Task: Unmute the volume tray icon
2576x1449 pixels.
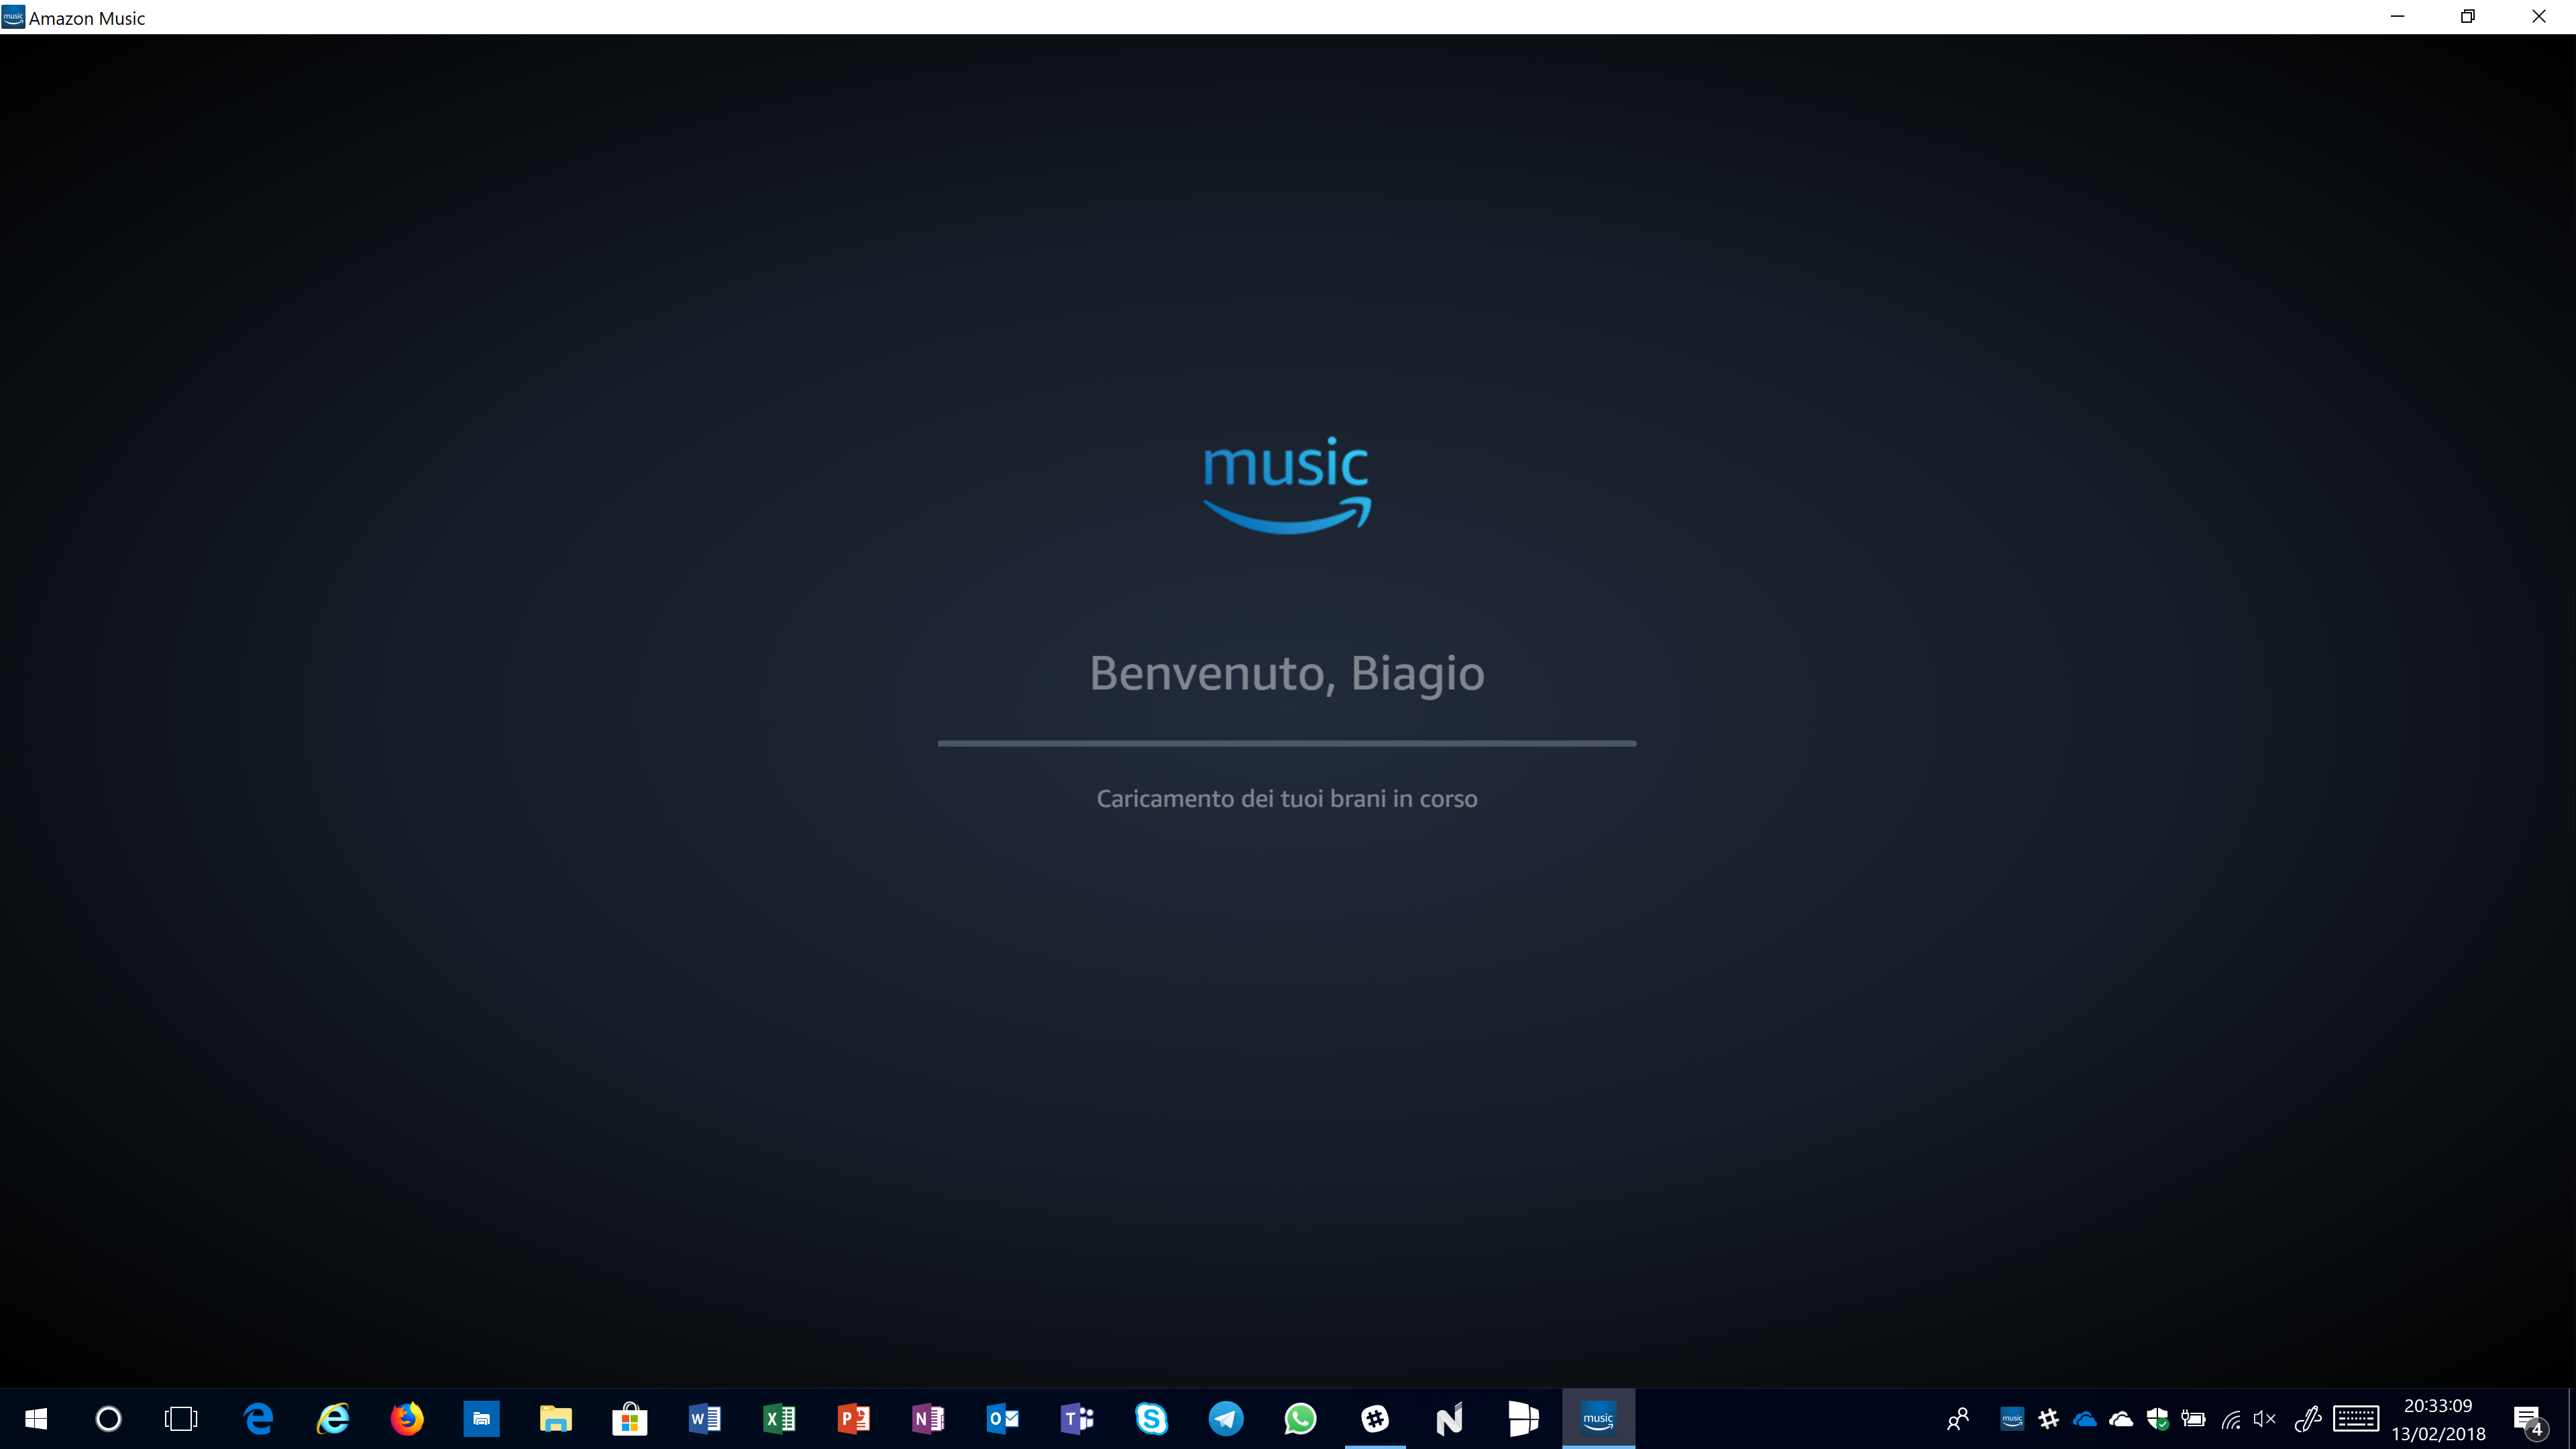Action: click(x=2265, y=1418)
